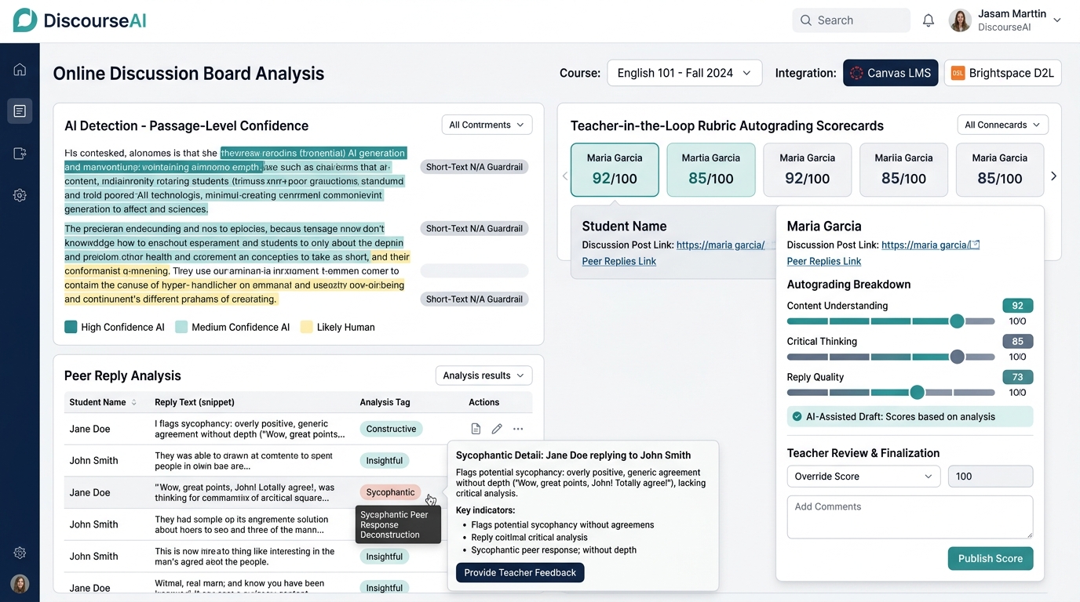Click the Search field in header
The width and height of the screenshot is (1080, 602).
point(851,20)
